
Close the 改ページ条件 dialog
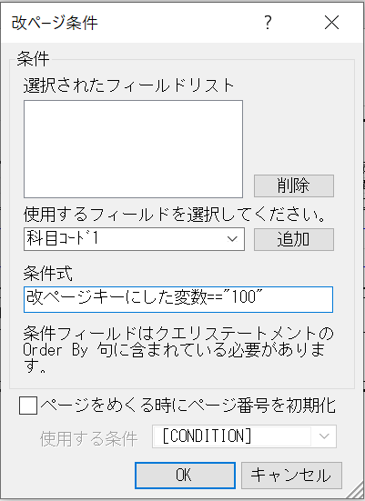coord(331,23)
